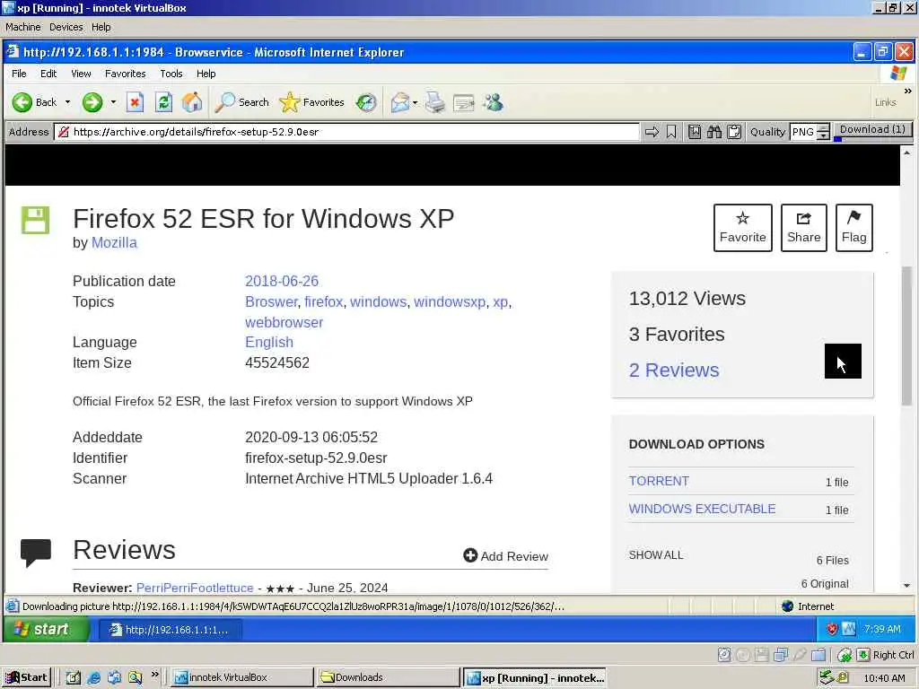This screenshot has width=919, height=689.
Task: Adjust the Quality PNG spinner arrows
Action: 824,132
